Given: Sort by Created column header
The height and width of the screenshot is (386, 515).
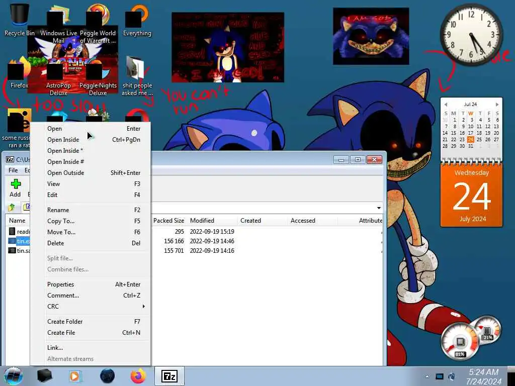Looking at the screenshot, I should tap(263, 221).
